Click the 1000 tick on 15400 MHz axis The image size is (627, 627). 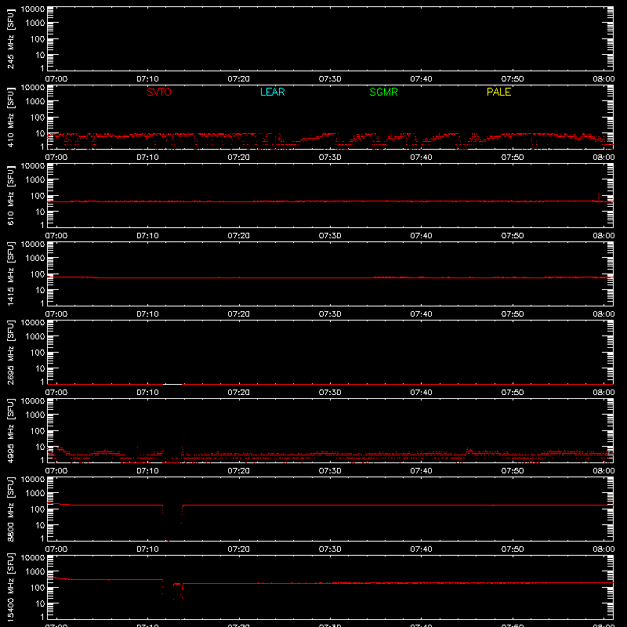(35, 572)
